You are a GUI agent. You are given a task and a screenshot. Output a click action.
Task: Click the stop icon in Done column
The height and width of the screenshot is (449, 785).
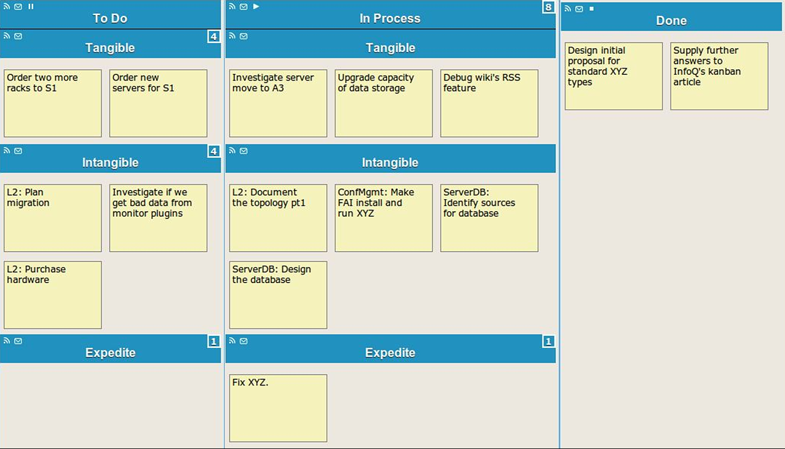592,9
